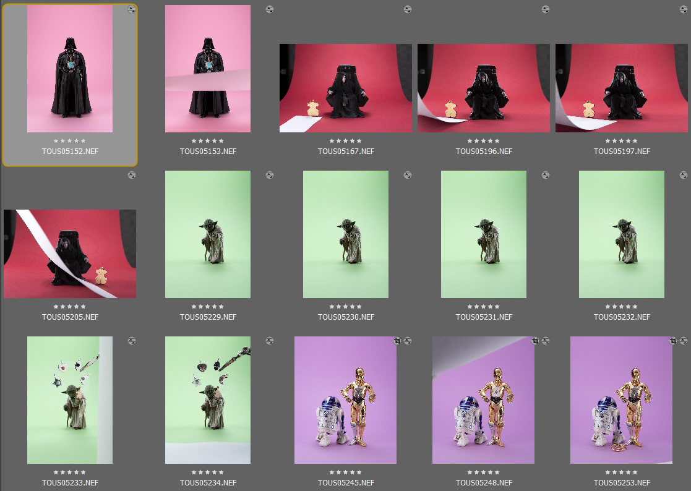Click the star rating row for TOUS05153.NEF
The width and height of the screenshot is (691, 491).
click(208, 141)
